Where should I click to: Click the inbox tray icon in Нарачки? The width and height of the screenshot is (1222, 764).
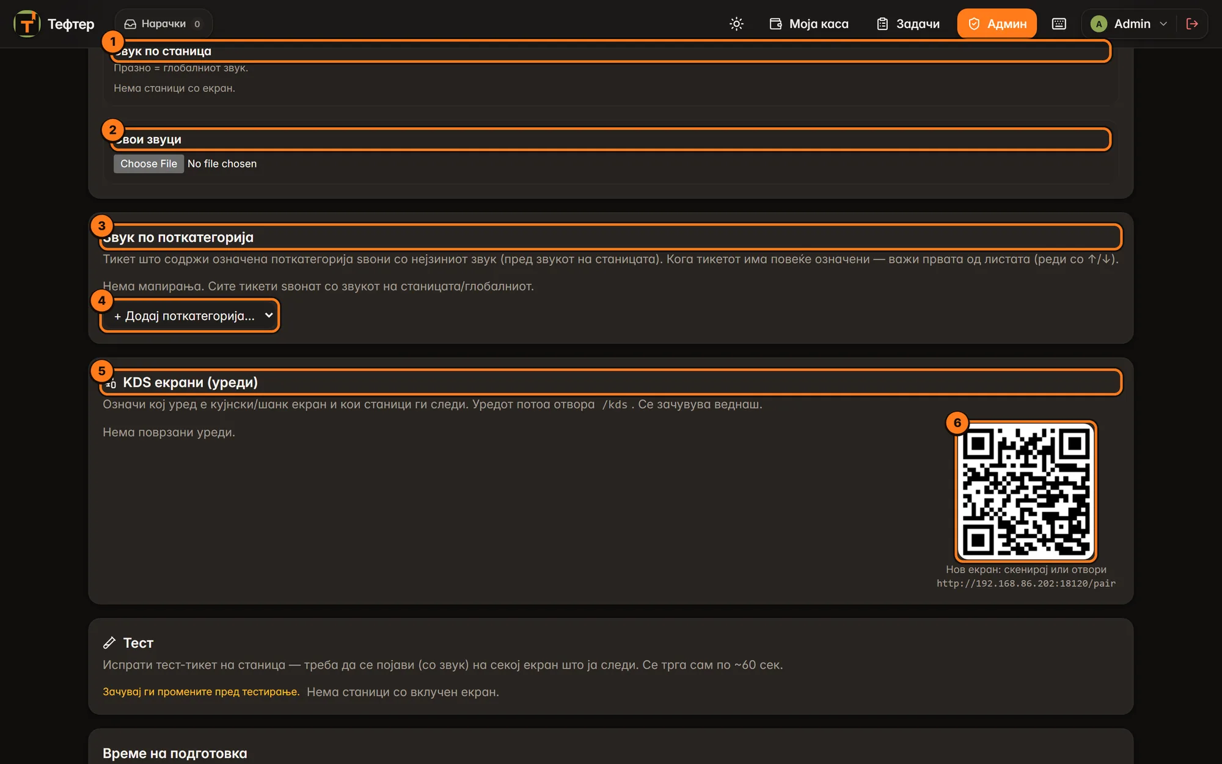(x=130, y=24)
